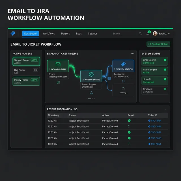The height and width of the screenshot is (181, 181).
Task: Click the ticket icon in Ticket Creation node
Action: [123, 64]
